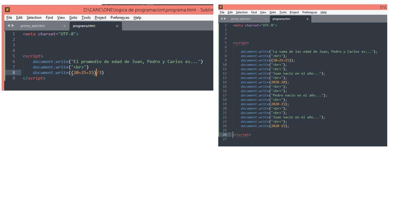Open Preferences menu in left Sublime window

point(120,17)
